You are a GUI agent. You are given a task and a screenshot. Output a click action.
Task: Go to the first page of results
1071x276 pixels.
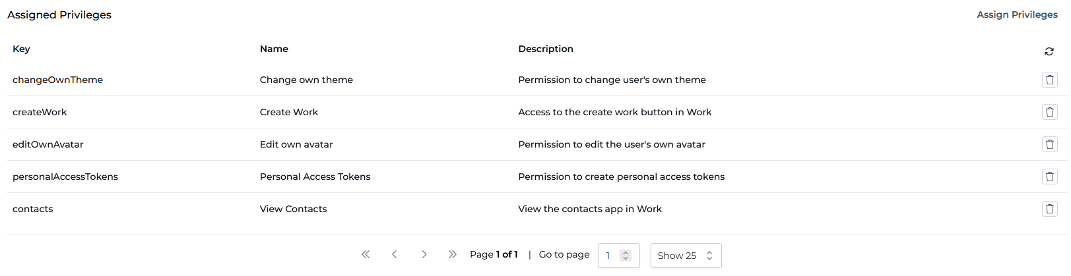coord(366,254)
